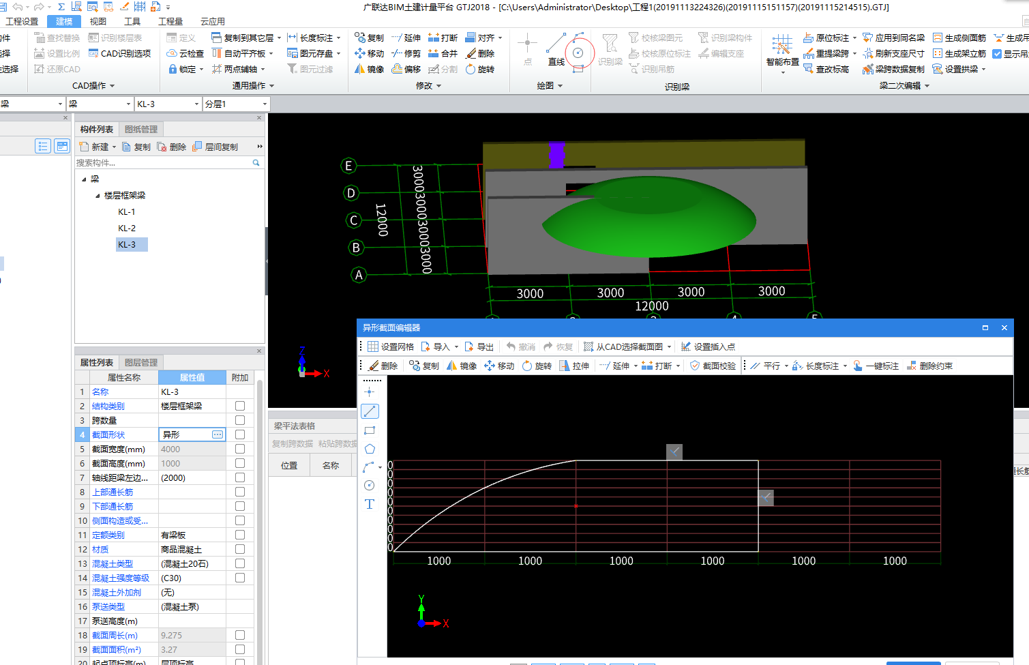Open the 分层1 layer dropdown
The image size is (1029, 665).
[x=265, y=104]
